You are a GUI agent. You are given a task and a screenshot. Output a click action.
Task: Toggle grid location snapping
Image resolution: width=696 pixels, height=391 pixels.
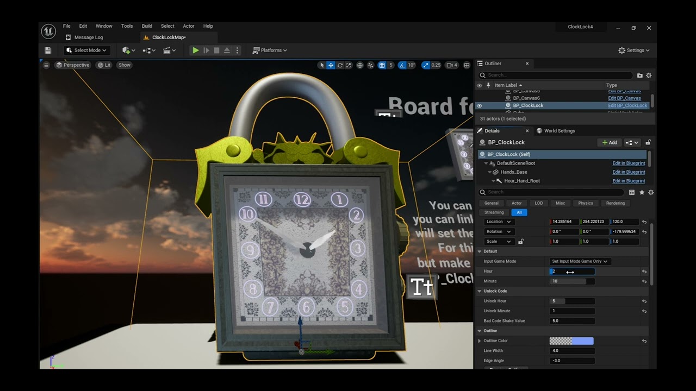[x=382, y=65]
